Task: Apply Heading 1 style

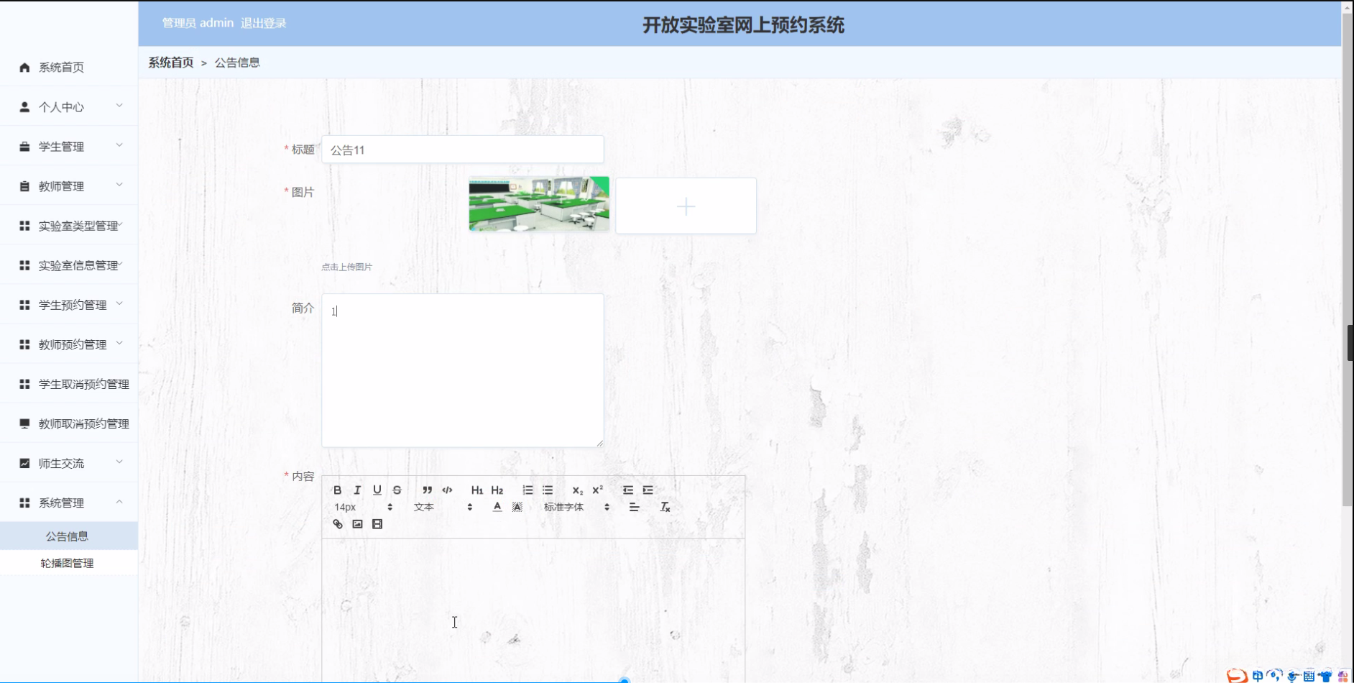Action: tap(477, 490)
